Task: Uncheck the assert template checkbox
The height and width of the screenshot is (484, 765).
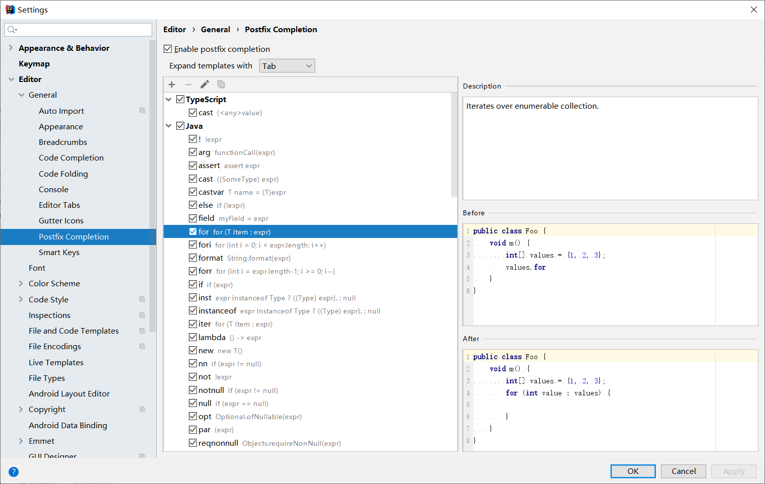Action: point(193,166)
